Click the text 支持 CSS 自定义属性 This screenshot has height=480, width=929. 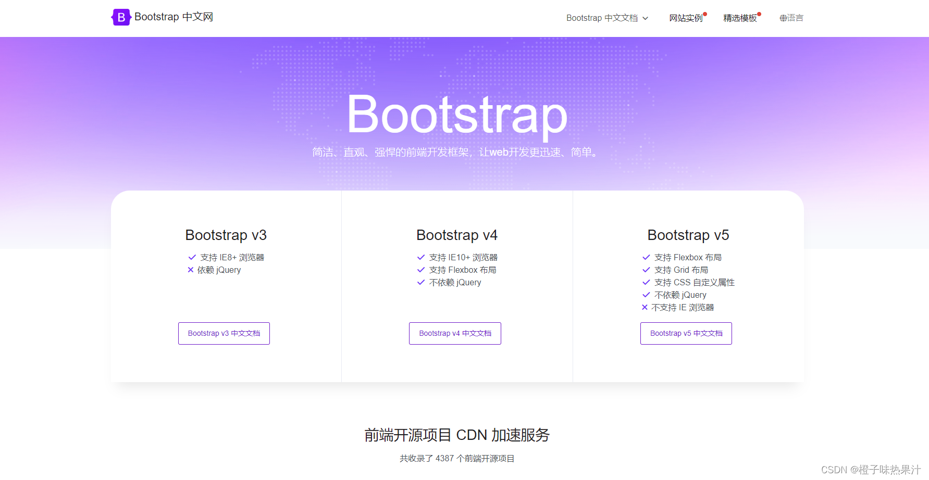[695, 282]
